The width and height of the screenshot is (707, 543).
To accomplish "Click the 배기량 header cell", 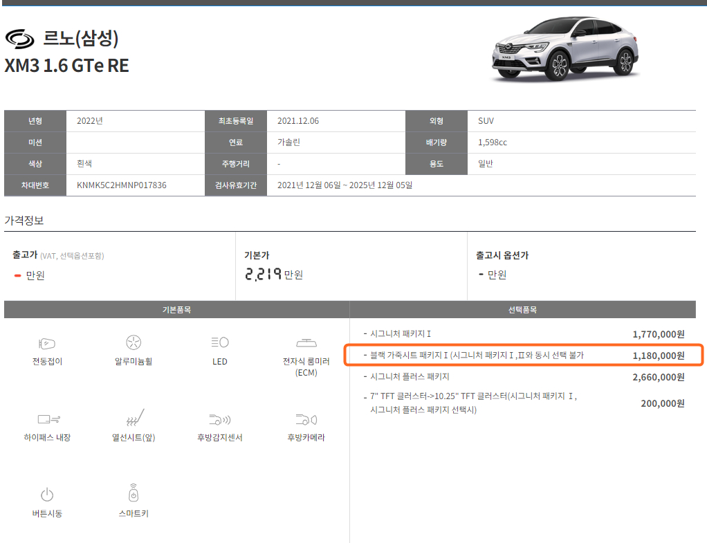I will tap(437, 142).
